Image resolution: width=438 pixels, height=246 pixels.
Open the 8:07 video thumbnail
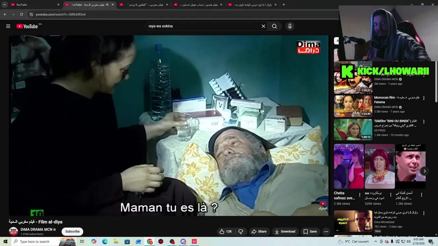tap(353, 221)
